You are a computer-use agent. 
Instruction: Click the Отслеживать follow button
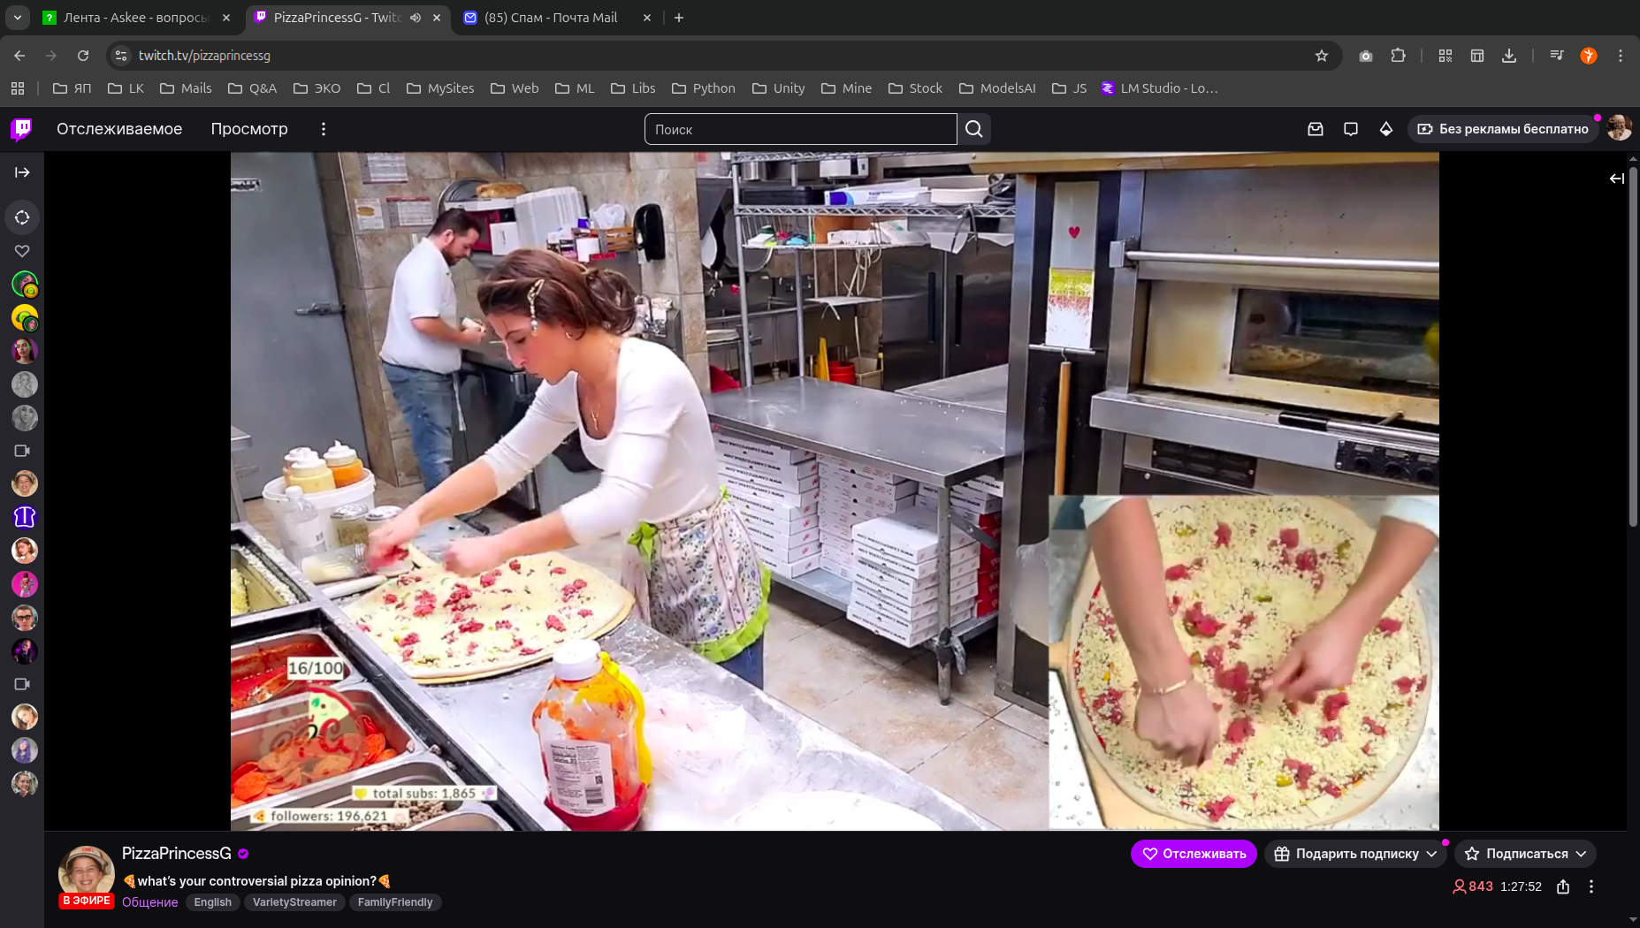click(x=1194, y=854)
